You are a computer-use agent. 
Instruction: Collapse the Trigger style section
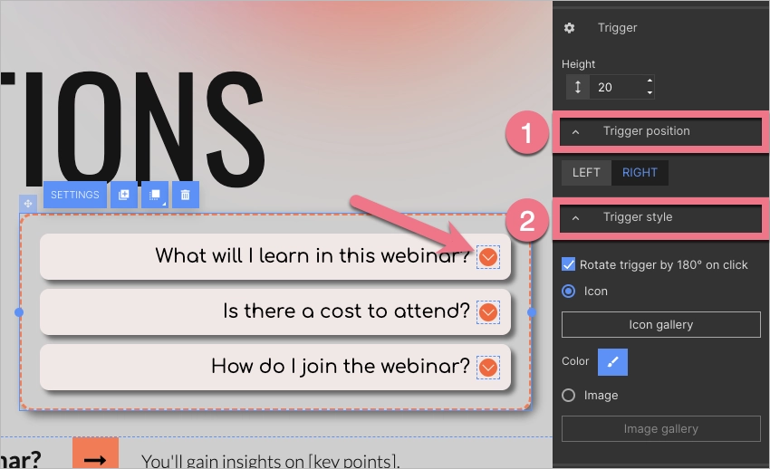(660, 217)
